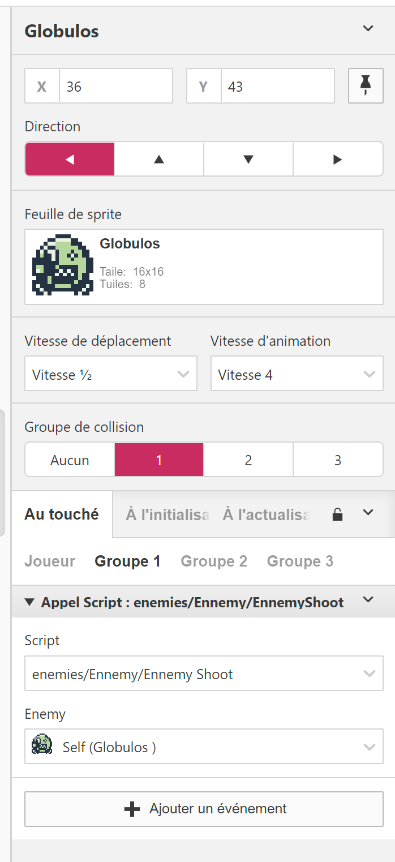The width and height of the screenshot is (395, 862).
Task: Switch to À l'initialisation tab
Action: click(x=167, y=514)
